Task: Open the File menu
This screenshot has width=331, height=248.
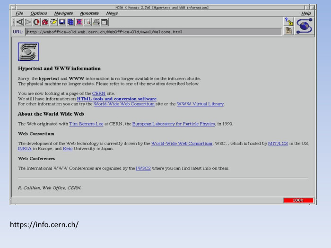Action: tap(19, 13)
